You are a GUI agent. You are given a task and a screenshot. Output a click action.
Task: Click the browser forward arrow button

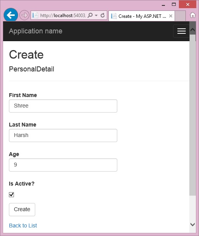click(24, 15)
